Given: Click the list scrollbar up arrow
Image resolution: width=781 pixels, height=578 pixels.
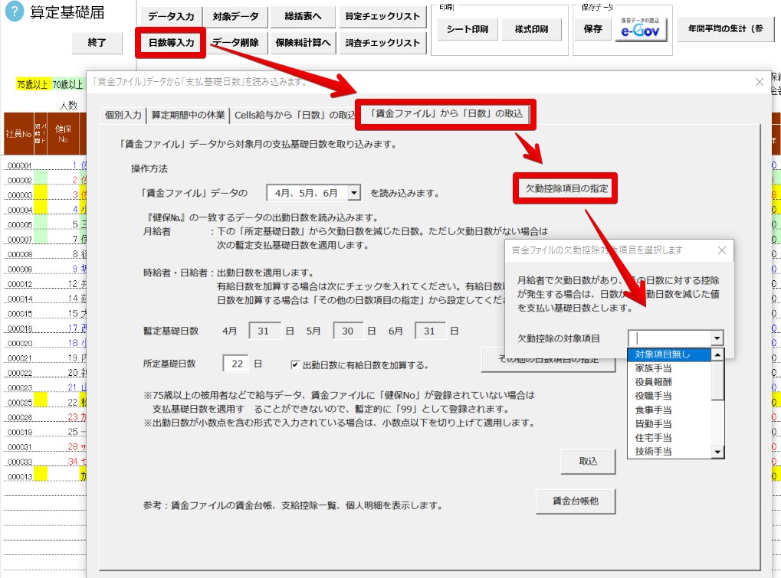Looking at the screenshot, I should pyautogui.click(x=717, y=354).
